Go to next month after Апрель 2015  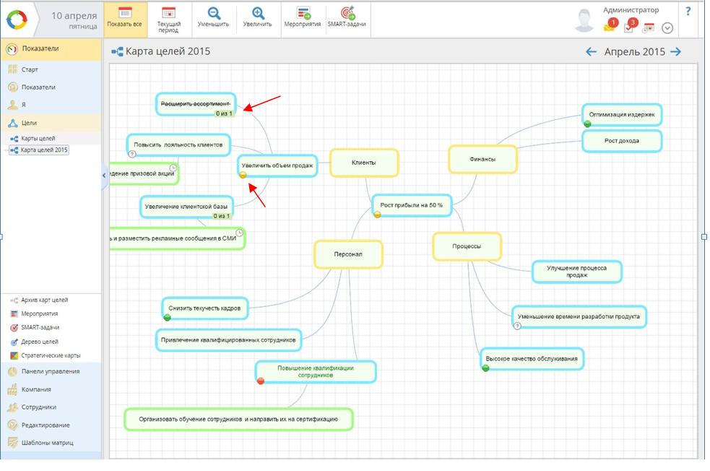click(x=676, y=51)
